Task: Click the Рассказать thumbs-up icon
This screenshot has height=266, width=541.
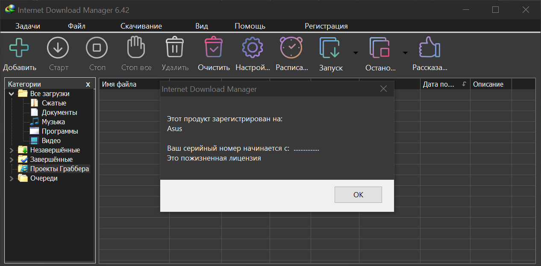Action: click(429, 47)
